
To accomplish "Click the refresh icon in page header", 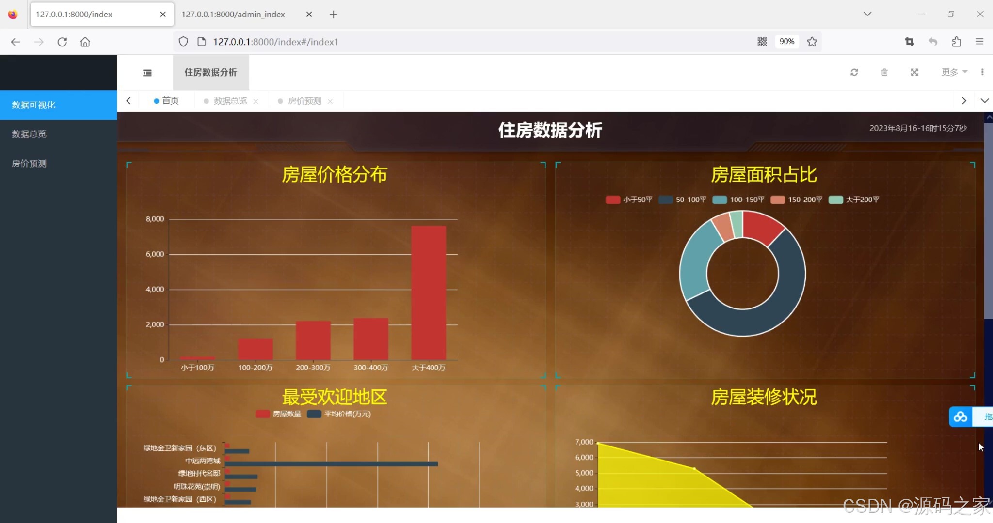I will click(x=854, y=72).
